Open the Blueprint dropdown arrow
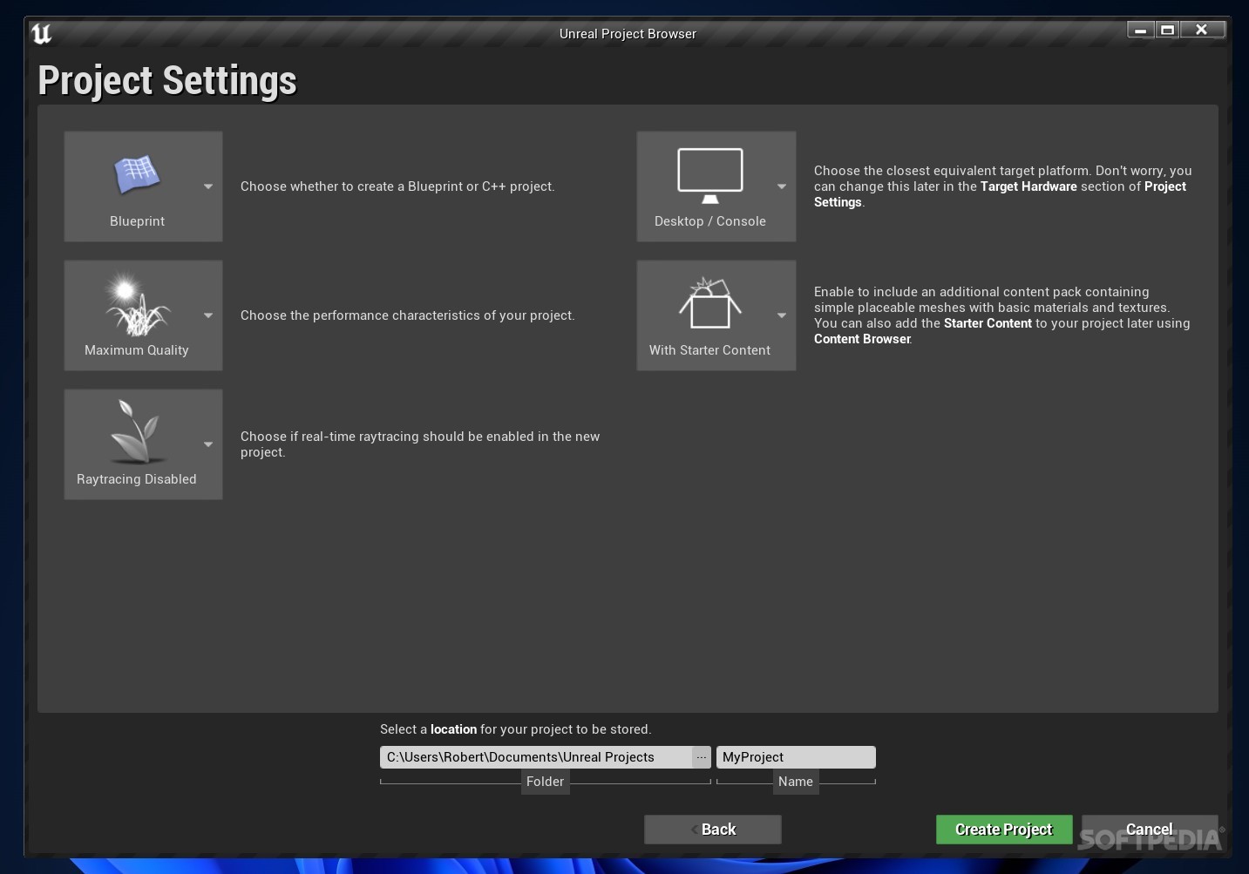 [x=208, y=186]
